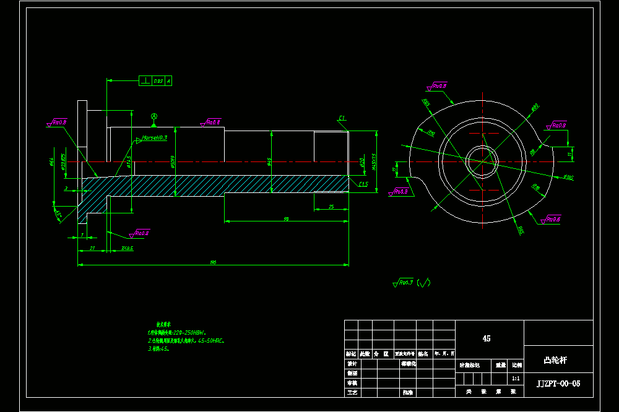Click the 1:1 scale value

point(516,379)
